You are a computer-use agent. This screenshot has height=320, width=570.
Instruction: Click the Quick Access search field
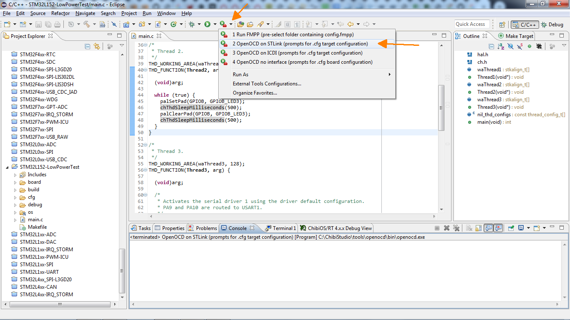[x=472, y=24]
